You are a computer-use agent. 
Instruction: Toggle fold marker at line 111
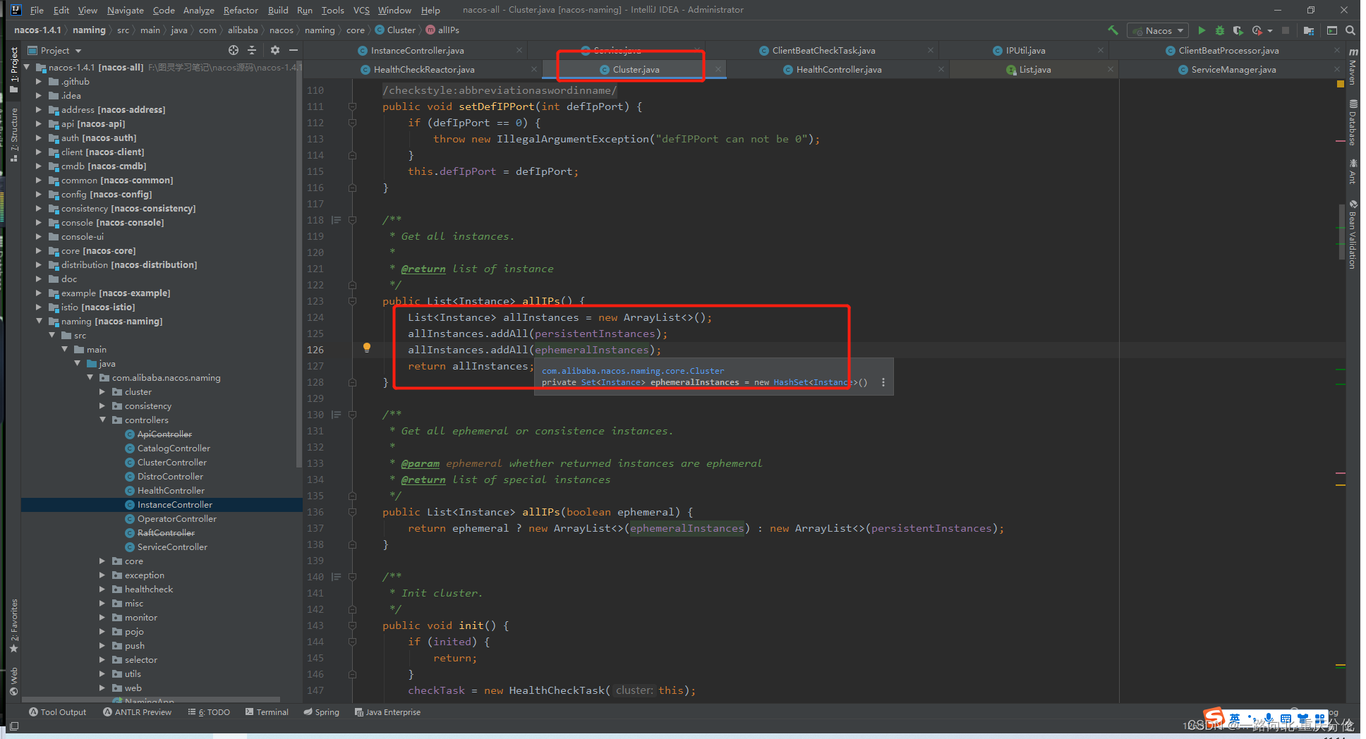(352, 106)
